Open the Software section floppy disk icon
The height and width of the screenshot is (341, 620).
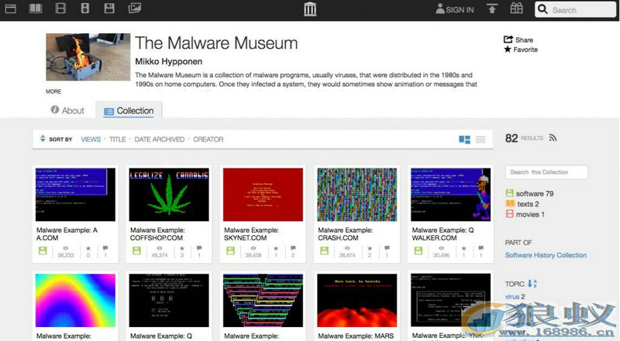(x=109, y=9)
